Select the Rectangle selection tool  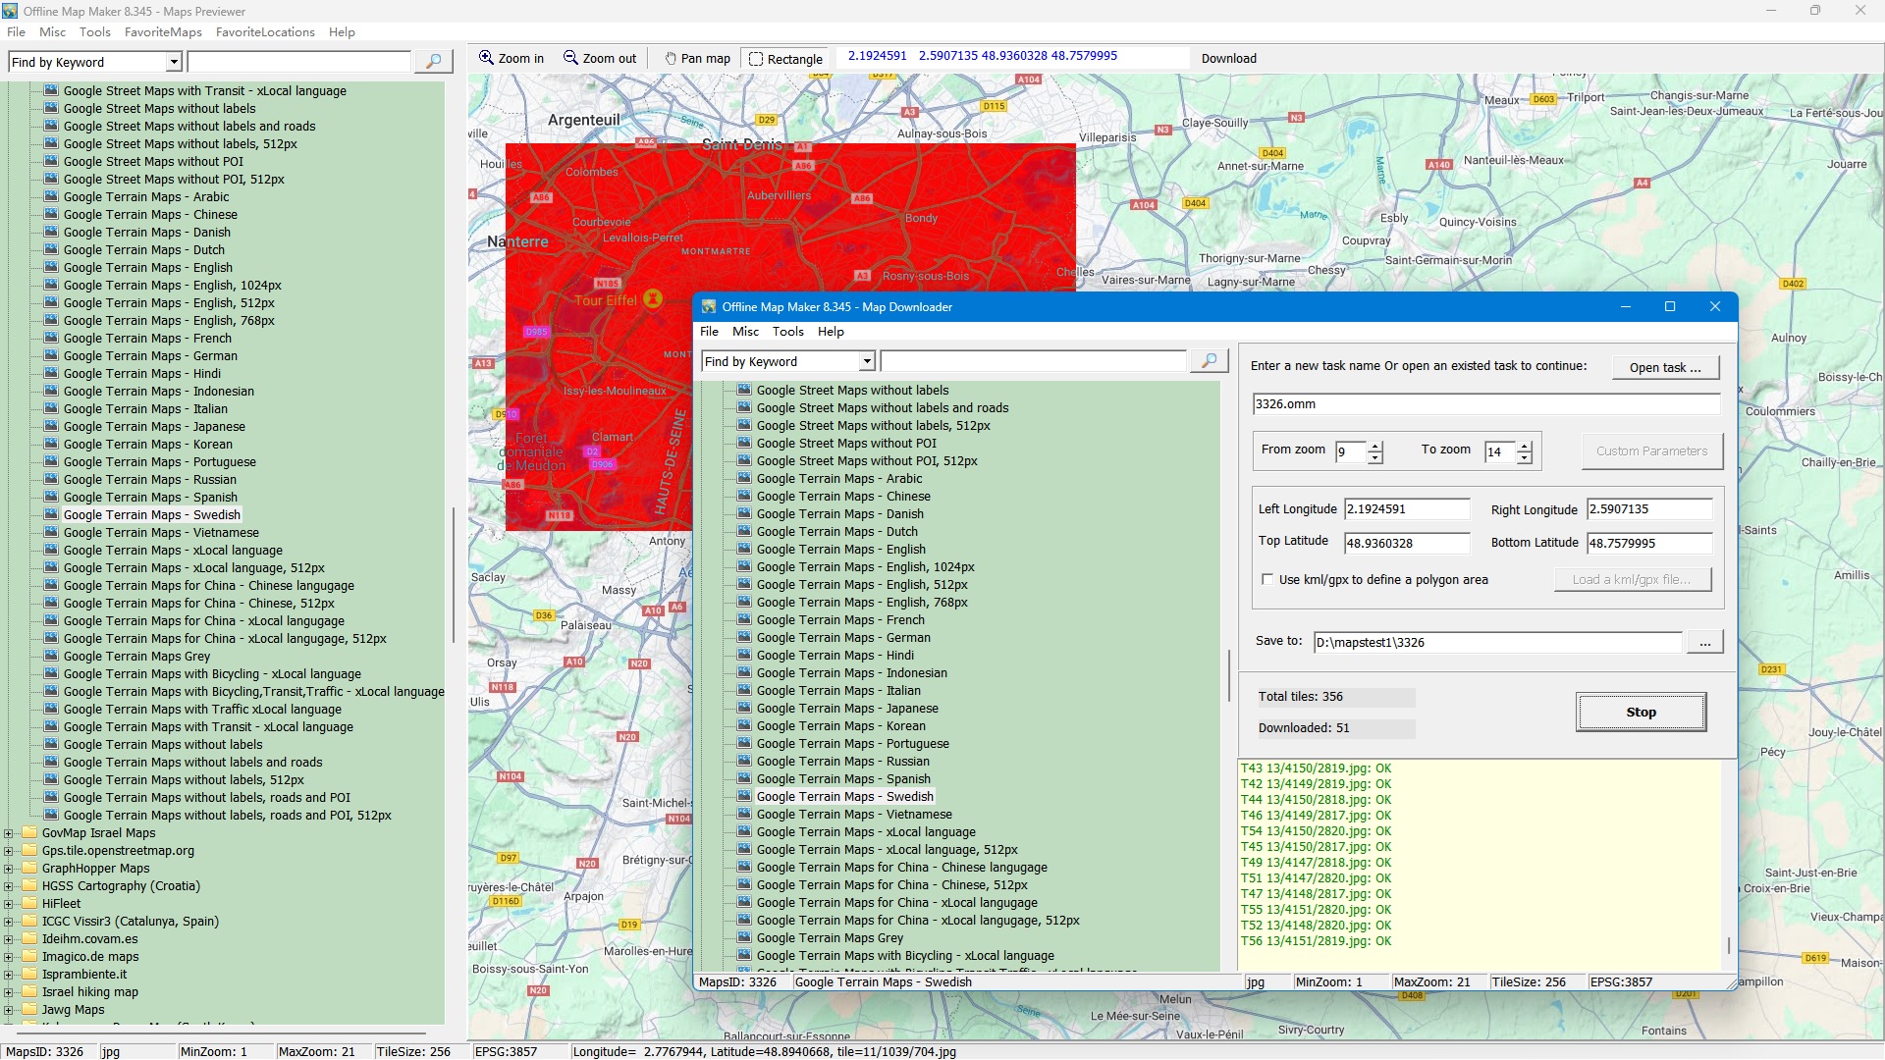[784, 59]
